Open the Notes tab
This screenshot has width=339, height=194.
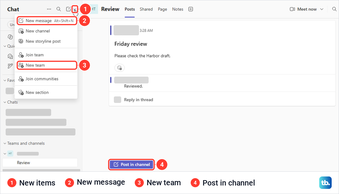(178, 9)
